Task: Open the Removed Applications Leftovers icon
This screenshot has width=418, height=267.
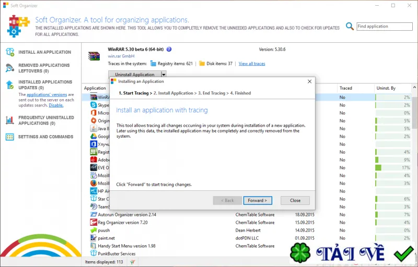Action: (10, 68)
